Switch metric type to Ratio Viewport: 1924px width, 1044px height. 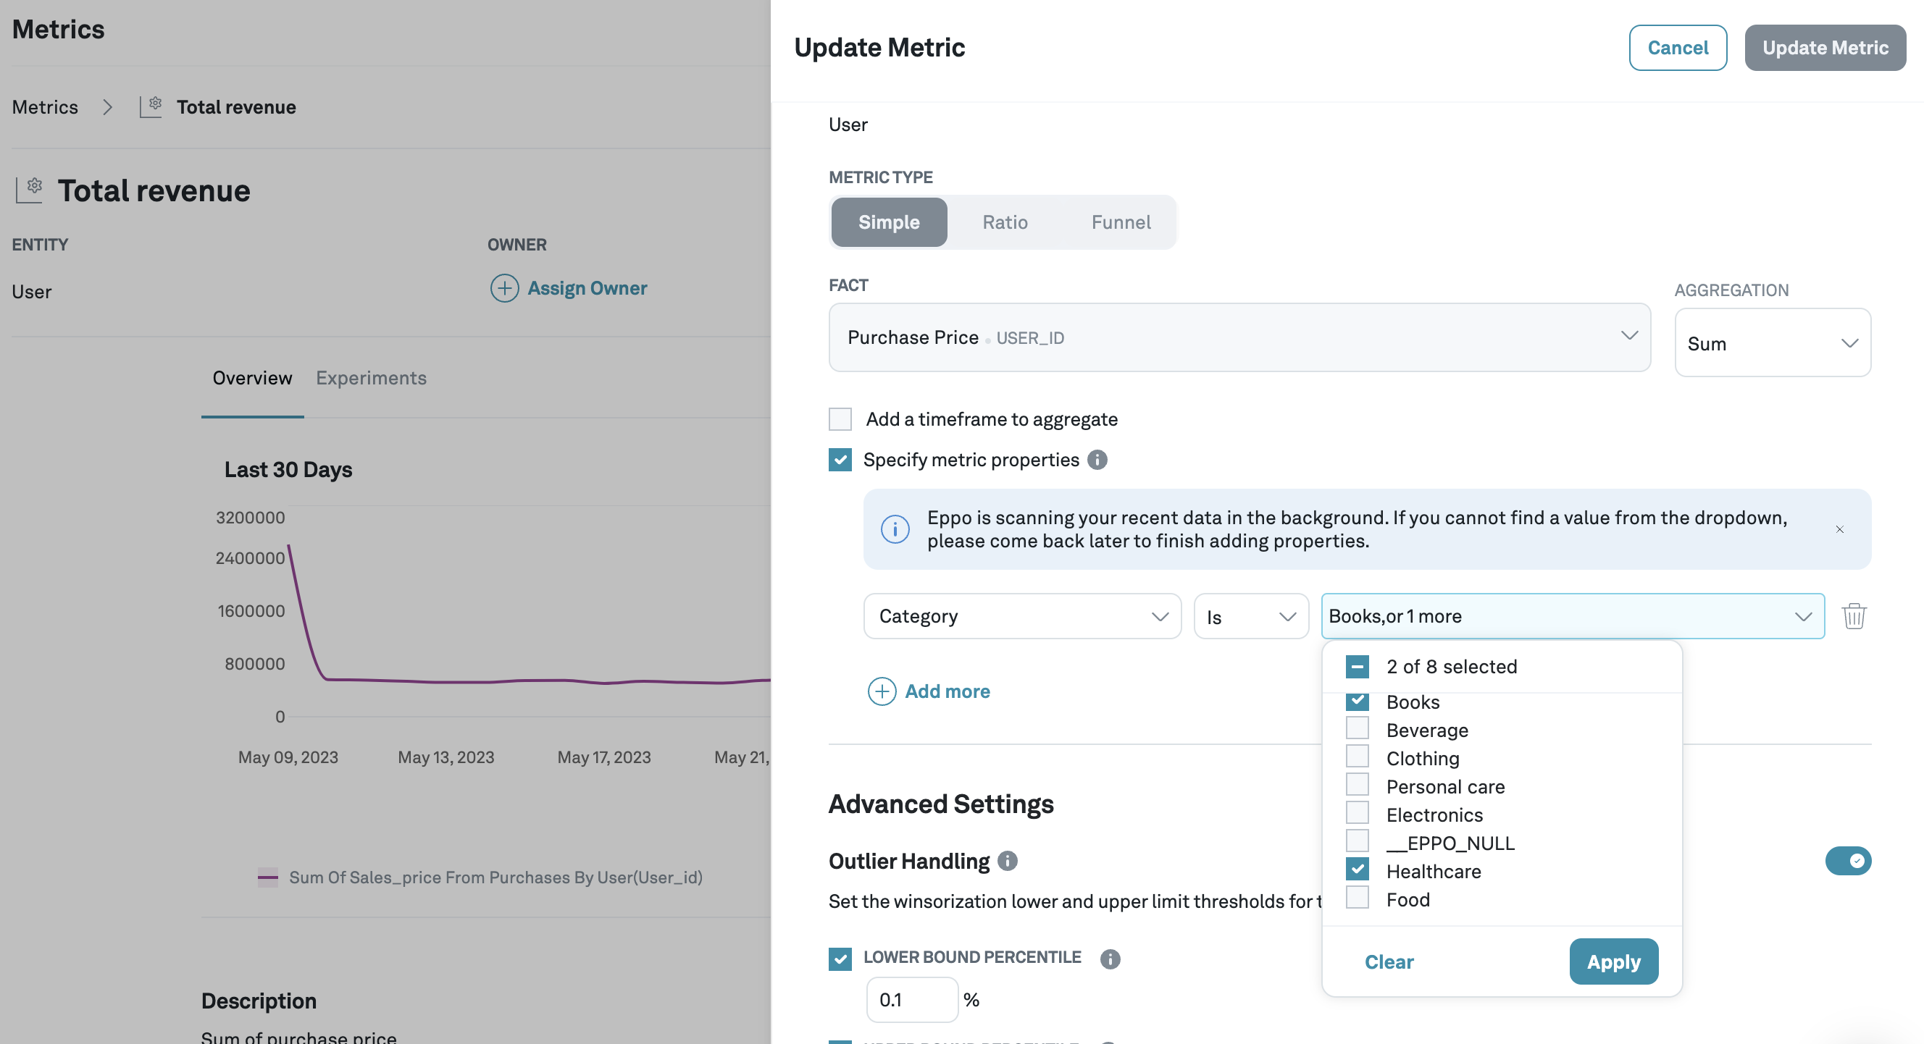(x=1004, y=222)
